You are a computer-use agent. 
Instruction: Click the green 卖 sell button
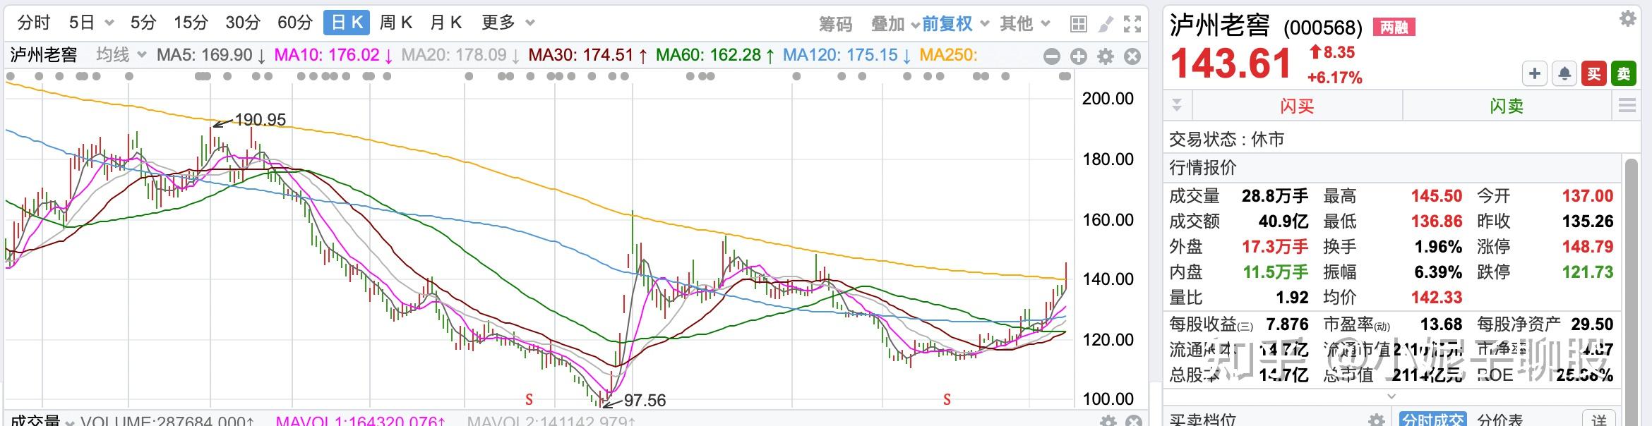click(x=1624, y=73)
